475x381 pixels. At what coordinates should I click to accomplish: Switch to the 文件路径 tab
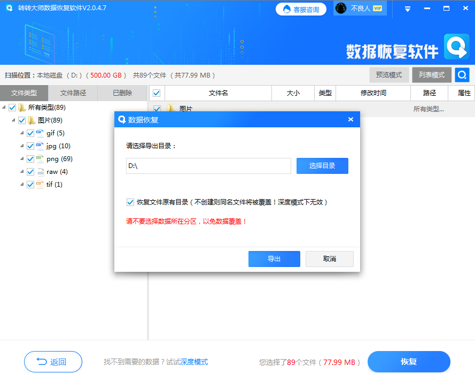tap(73, 93)
